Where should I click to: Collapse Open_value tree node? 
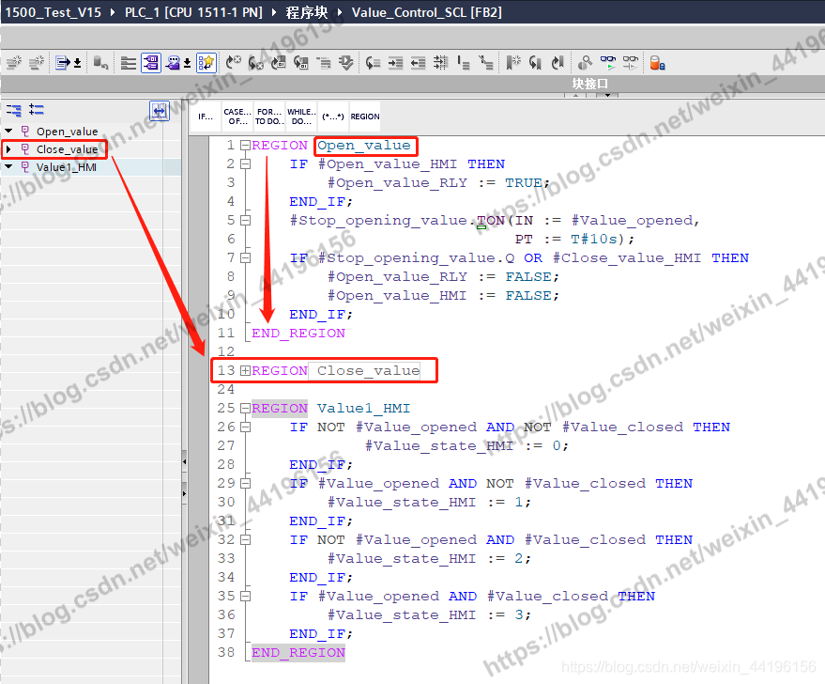coord(8,131)
